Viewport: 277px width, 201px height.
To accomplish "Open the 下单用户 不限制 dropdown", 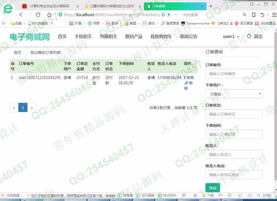I will click(234, 94).
